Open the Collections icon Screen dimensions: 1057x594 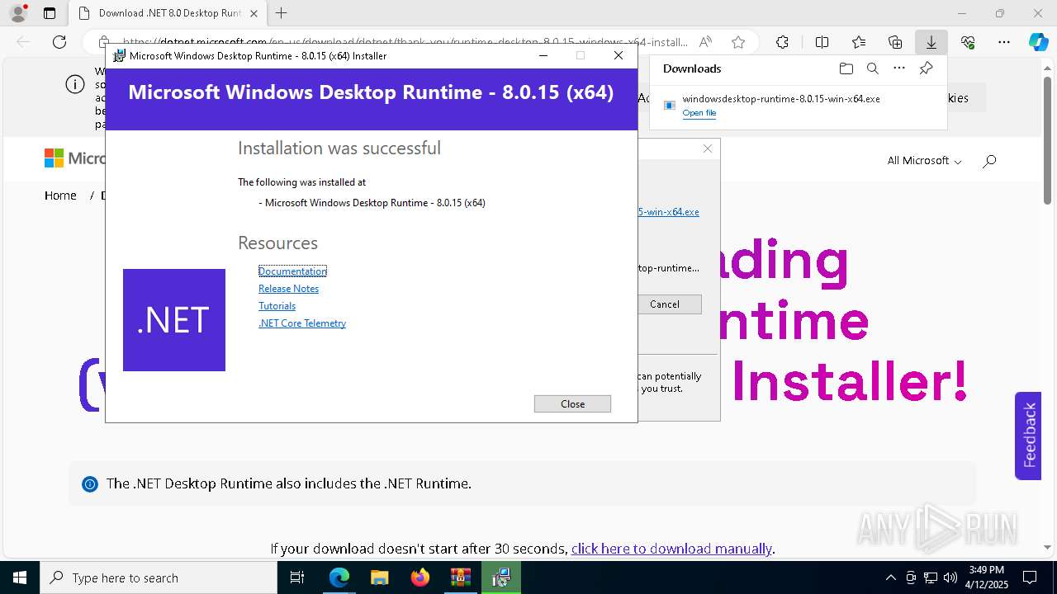[x=895, y=42]
